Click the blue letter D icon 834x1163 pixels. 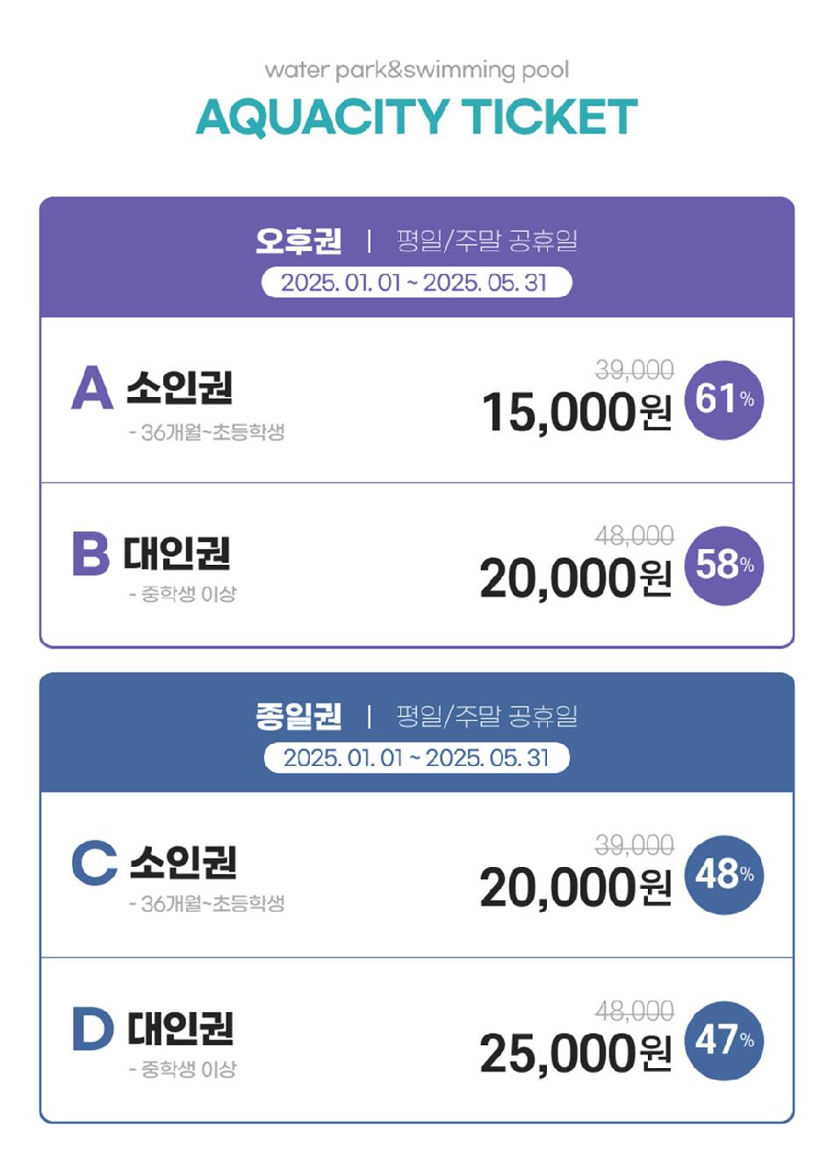pos(93,1029)
